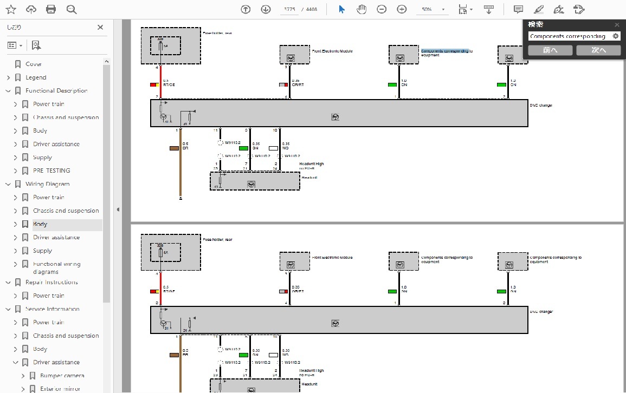
Task: Activate the selection arrow tool
Action: click(341, 9)
